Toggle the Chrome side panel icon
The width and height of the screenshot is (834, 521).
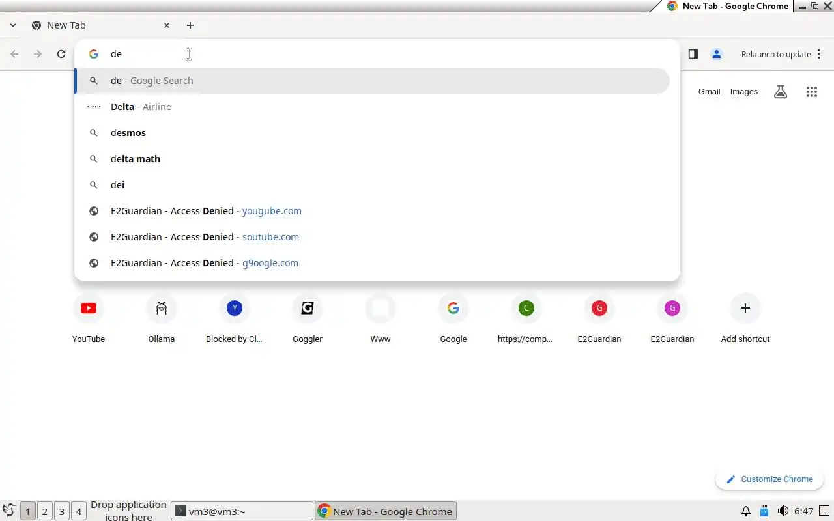693,54
